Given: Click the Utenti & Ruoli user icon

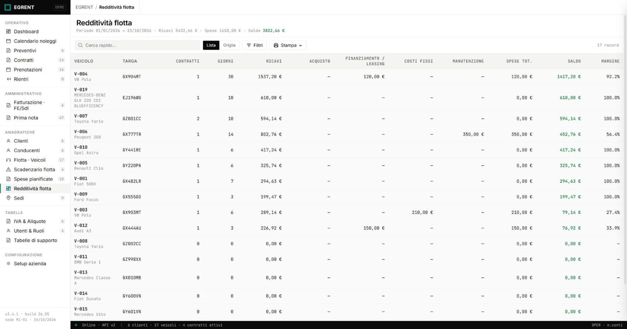Looking at the screenshot, I should tap(8, 231).
